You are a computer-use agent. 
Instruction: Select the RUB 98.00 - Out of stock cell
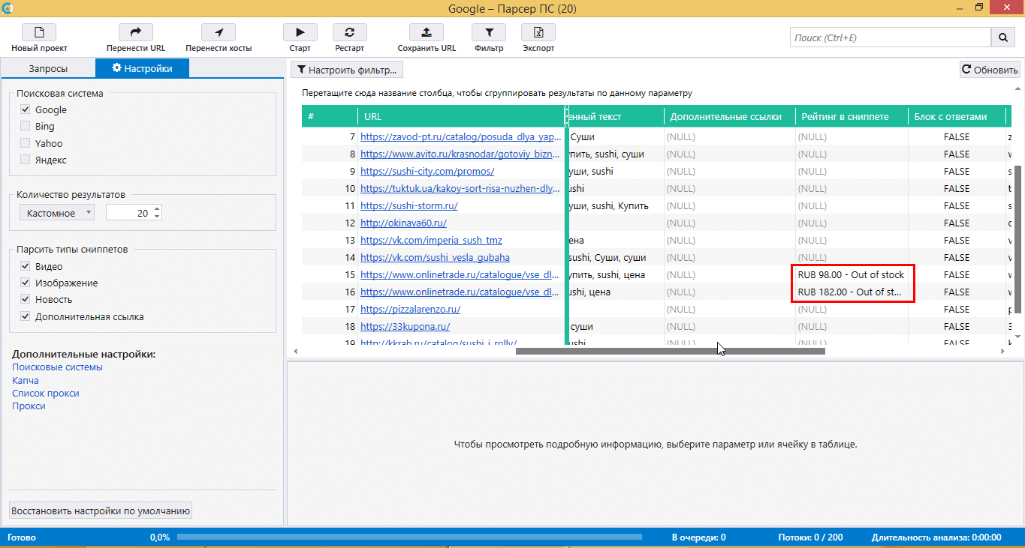click(852, 275)
